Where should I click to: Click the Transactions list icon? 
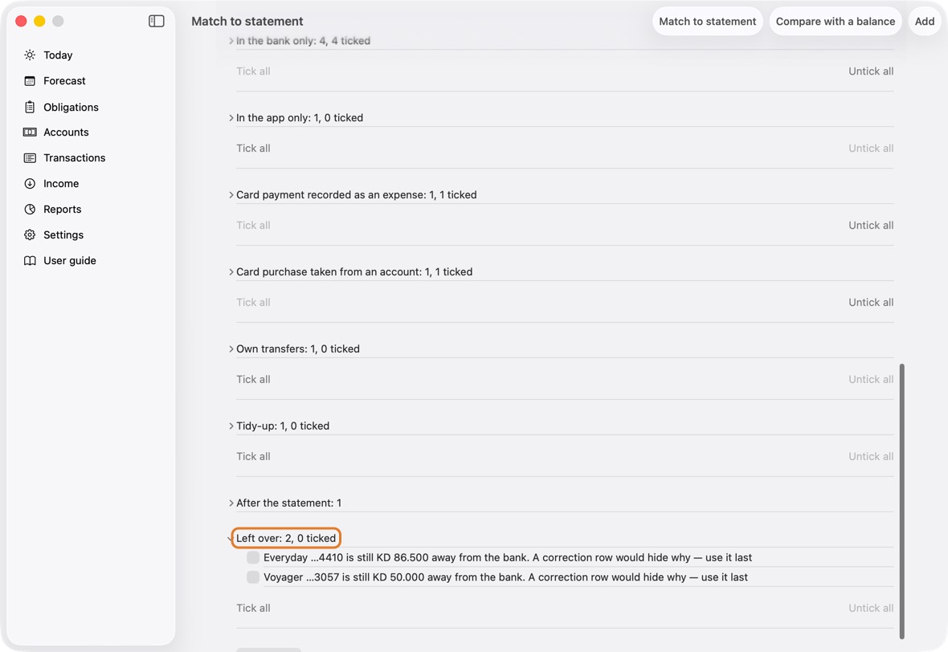[x=30, y=157]
